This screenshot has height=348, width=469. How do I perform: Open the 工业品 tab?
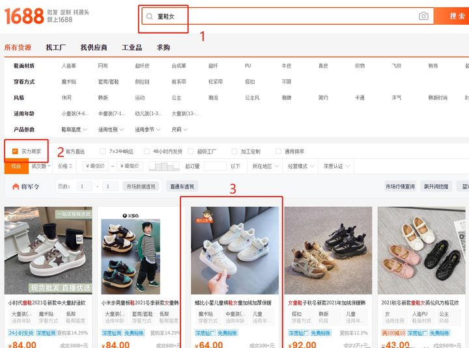(x=132, y=47)
